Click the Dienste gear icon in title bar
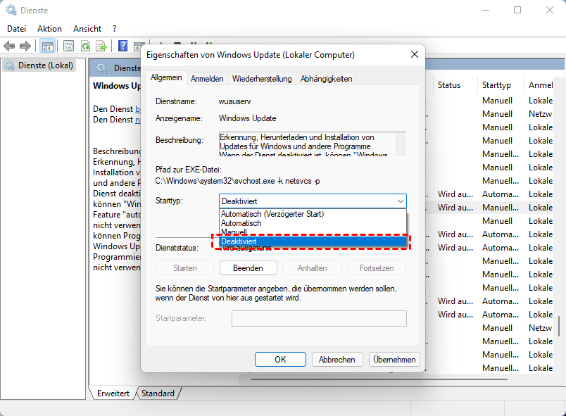Image resolution: width=566 pixels, height=416 pixels. [x=11, y=10]
